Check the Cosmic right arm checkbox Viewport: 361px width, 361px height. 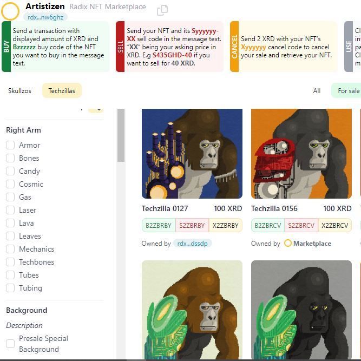10,184
